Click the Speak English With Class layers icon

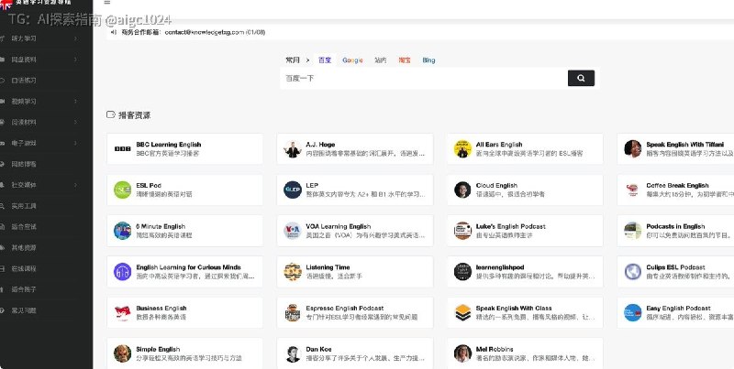pos(462,312)
